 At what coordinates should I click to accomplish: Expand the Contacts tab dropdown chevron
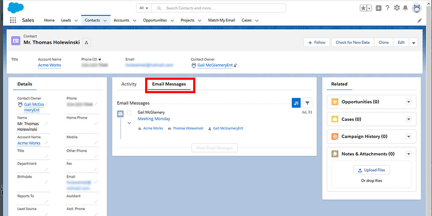(105, 20)
